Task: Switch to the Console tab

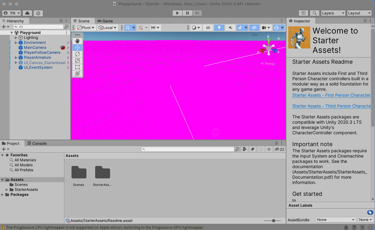Action: click(x=37, y=143)
